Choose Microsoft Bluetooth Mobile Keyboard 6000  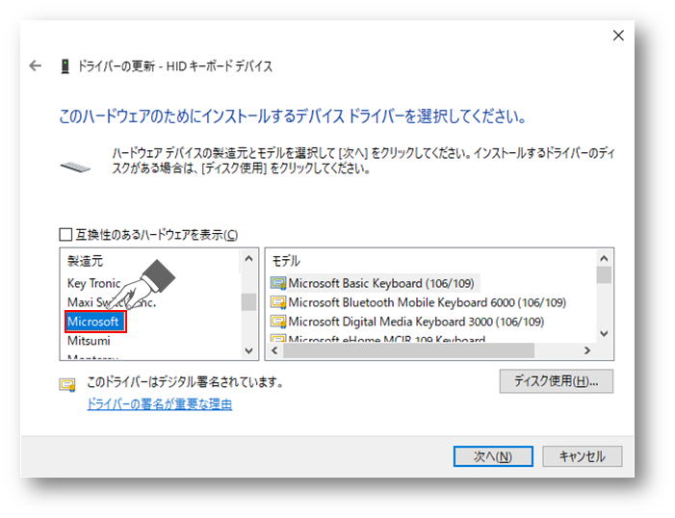(x=427, y=302)
